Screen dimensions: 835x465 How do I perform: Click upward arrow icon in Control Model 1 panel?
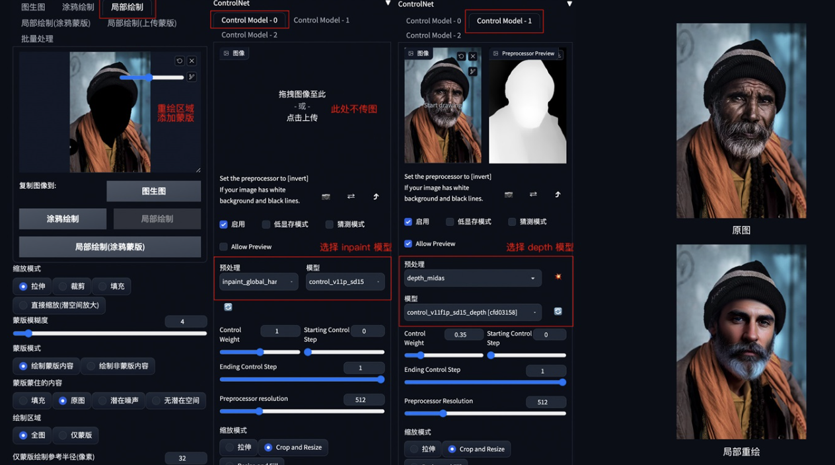[558, 194]
